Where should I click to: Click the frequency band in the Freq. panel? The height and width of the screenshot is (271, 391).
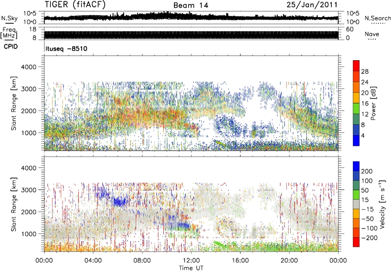191,35
